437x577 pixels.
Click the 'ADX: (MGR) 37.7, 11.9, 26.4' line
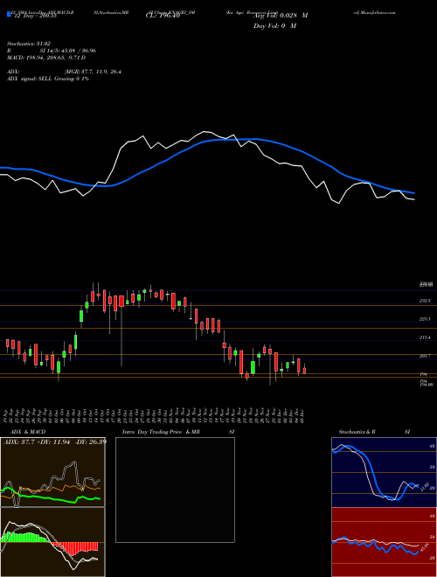point(64,72)
